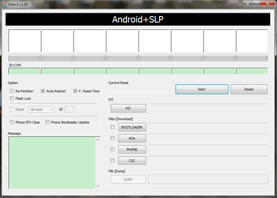Viewport: 277px width, 198px height.
Task: Uncheck F. Reset Time option
Action: pyautogui.click(x=75, y=91)
